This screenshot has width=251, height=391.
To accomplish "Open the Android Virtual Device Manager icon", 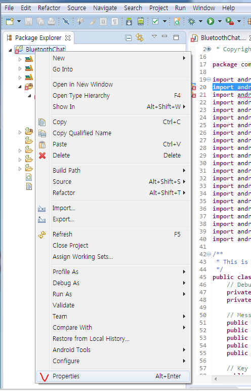I will (141, 22).
